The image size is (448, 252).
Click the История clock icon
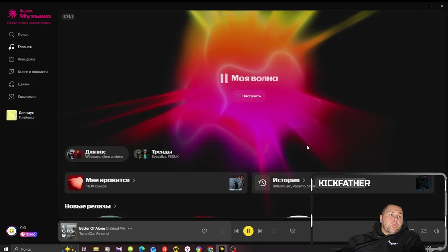click(262, 183)
